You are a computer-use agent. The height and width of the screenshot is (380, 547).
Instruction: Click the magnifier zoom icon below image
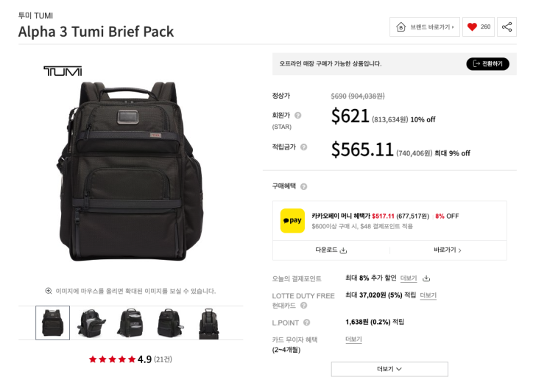click(x=49, y=291)
